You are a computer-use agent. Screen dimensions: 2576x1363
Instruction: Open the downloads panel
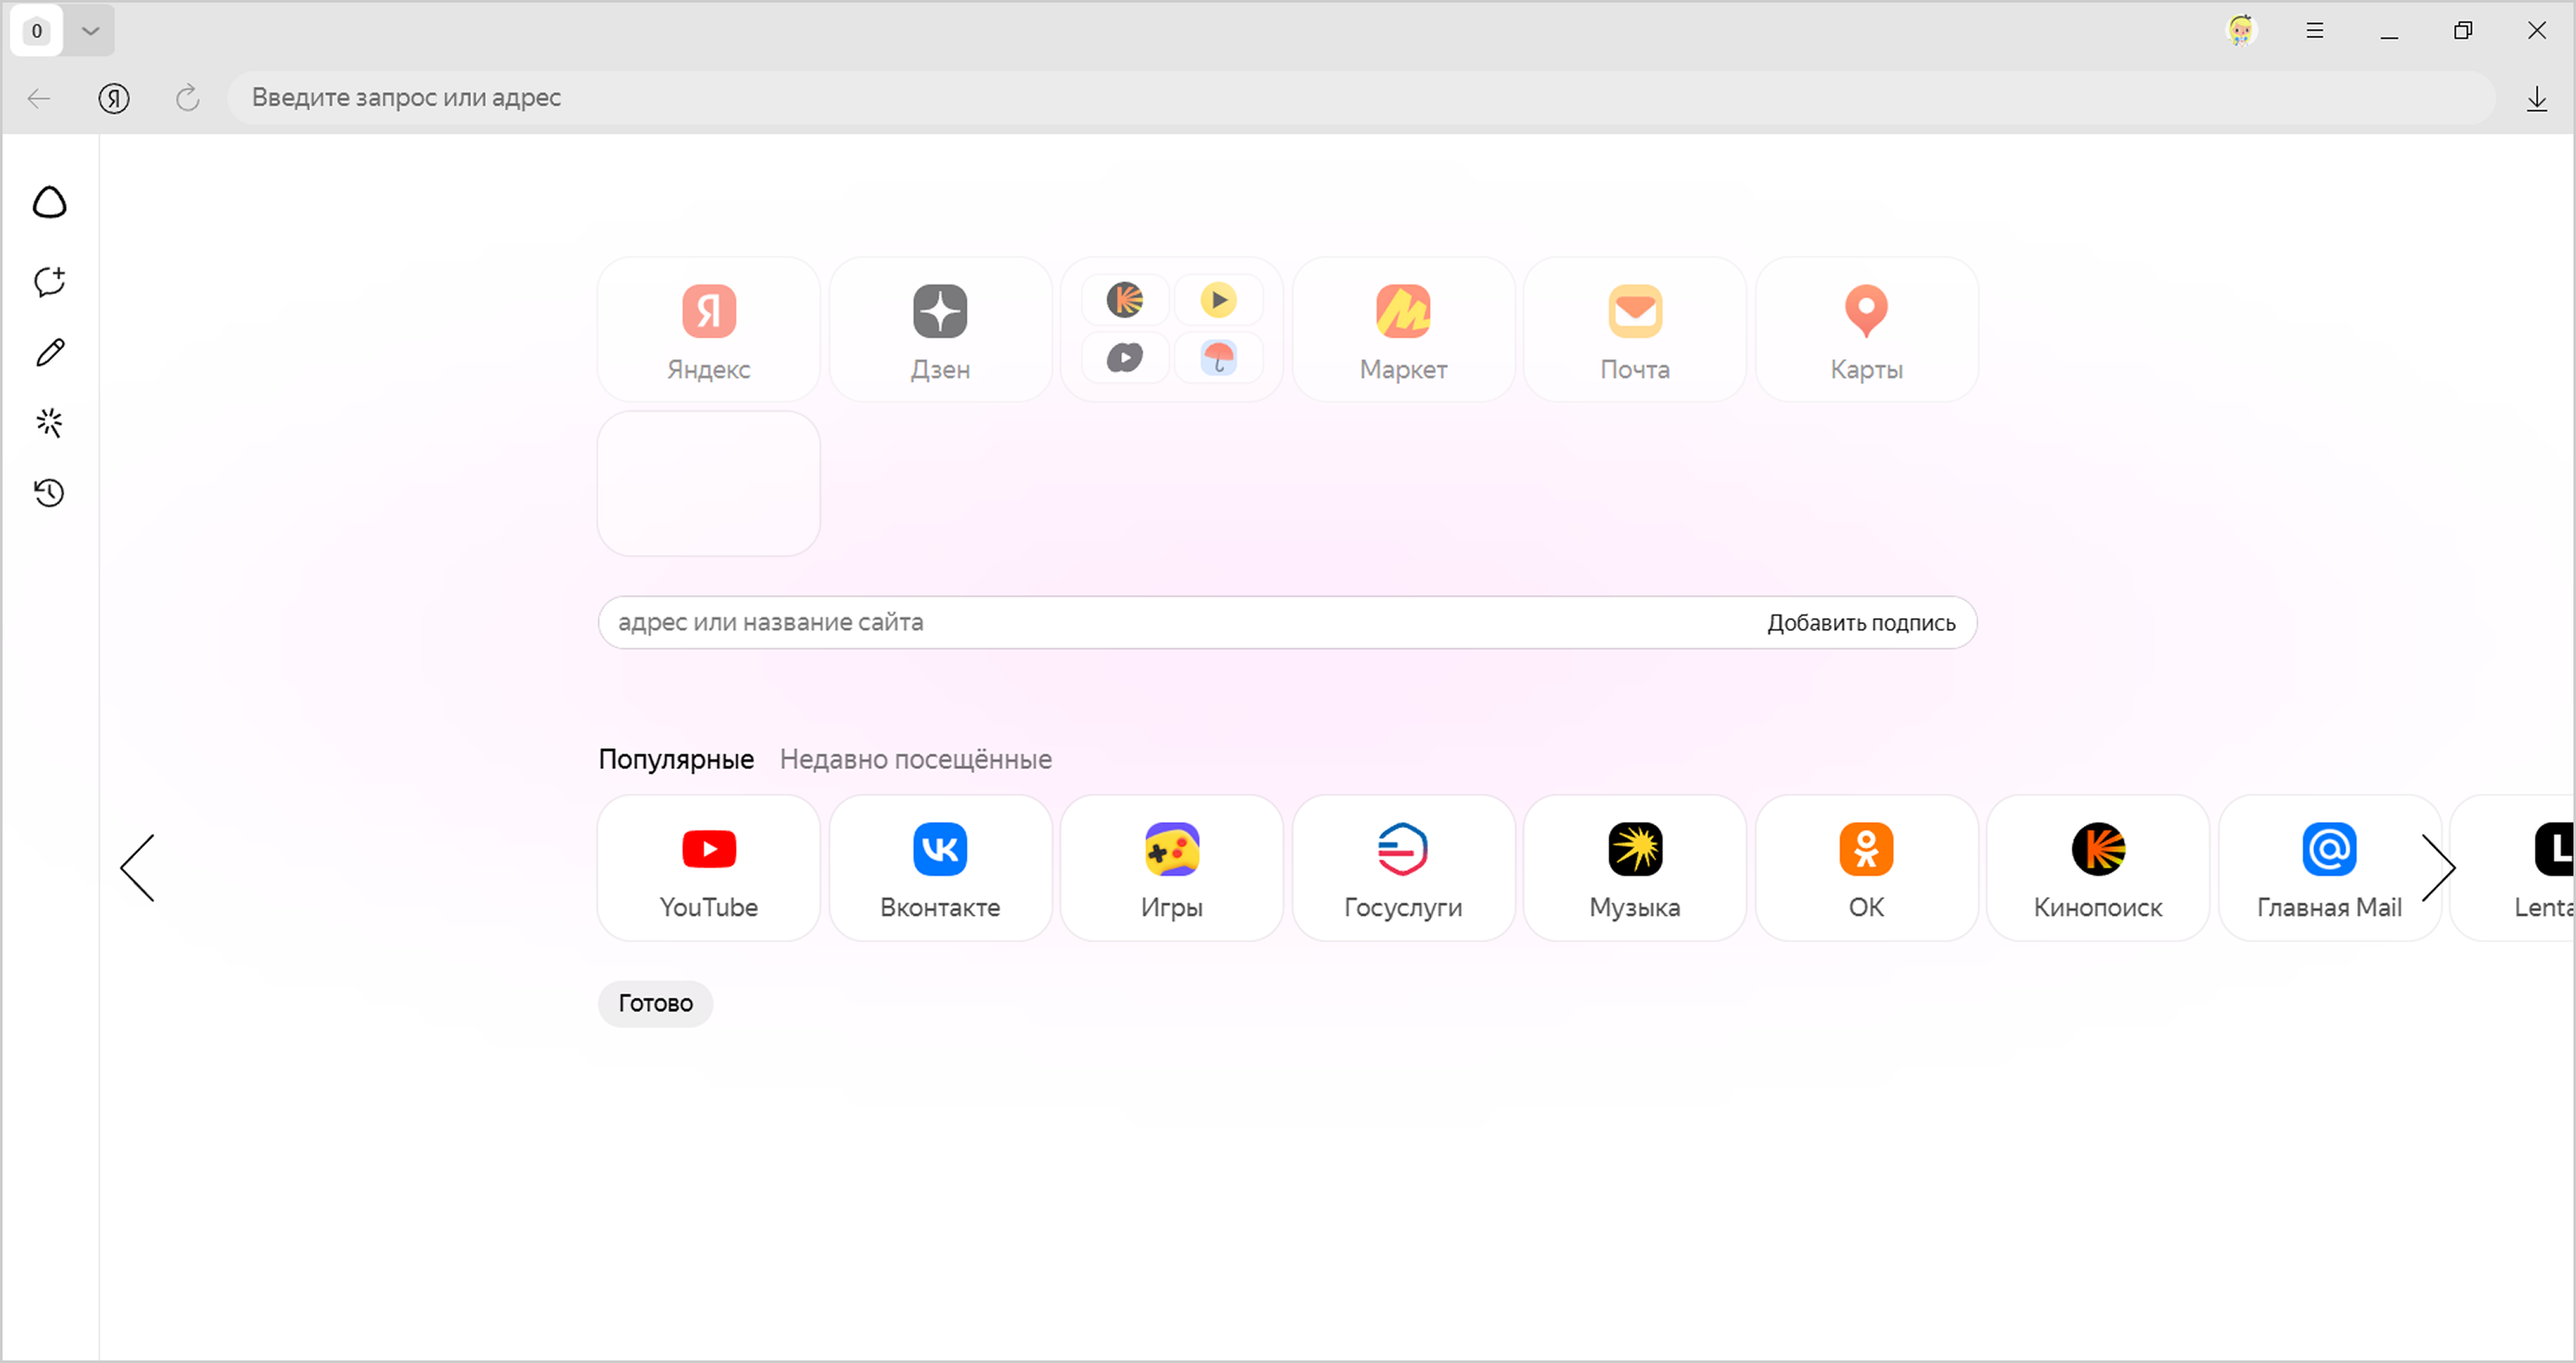coord(2537,98)
